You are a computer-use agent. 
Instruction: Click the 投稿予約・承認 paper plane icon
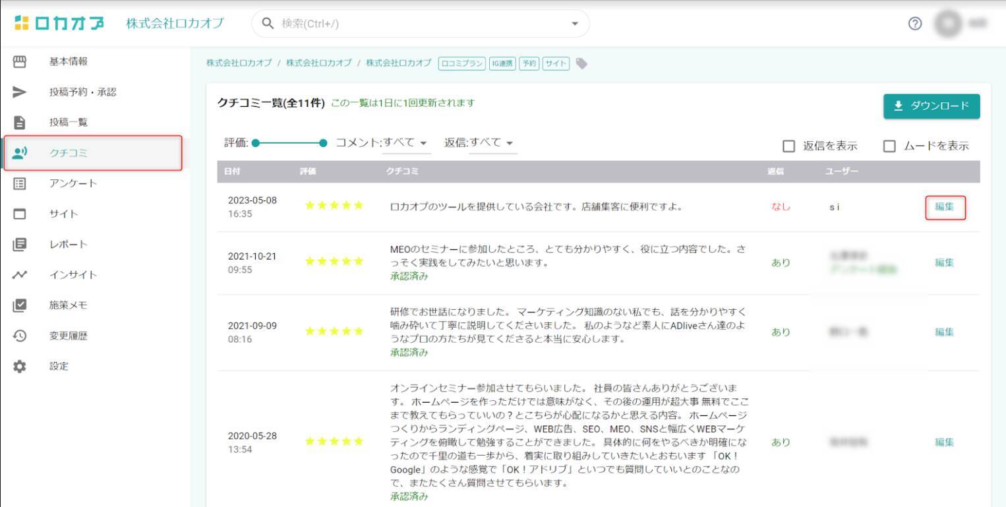(20, 92)
